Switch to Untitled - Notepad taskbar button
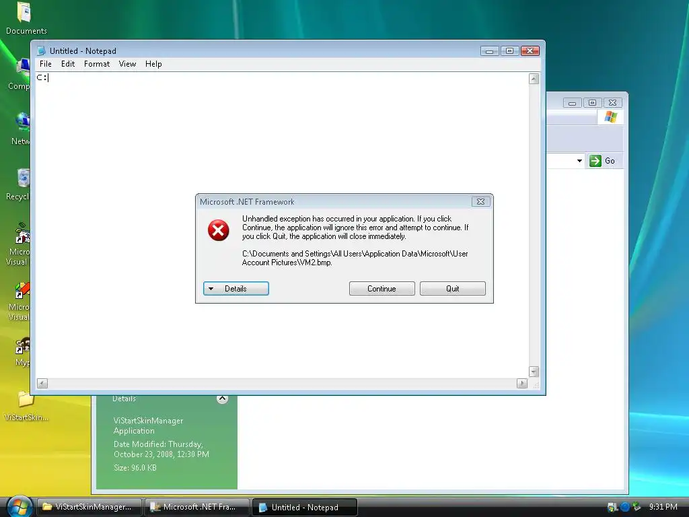 click(x=305, y=507)
